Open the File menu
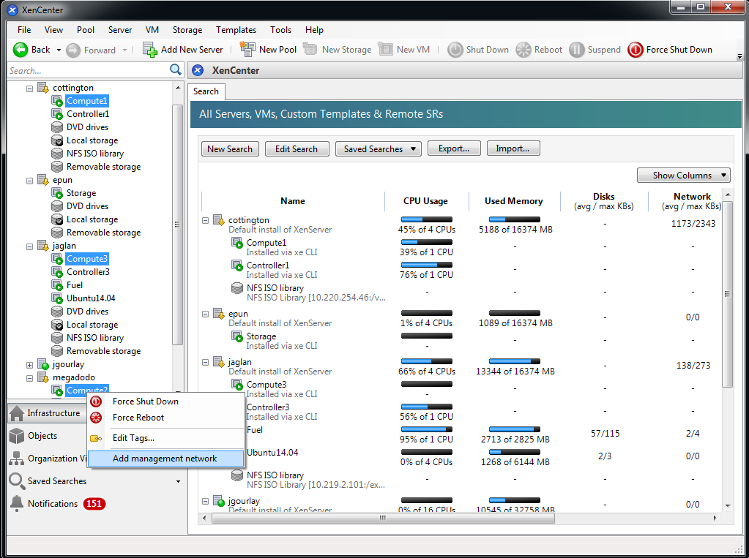The height and width of the screenshot is (558, 749). coord(24,29)
